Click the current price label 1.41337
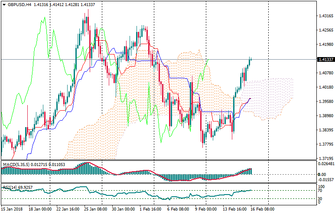The width and height of the screenshot is (335, 214). pyautogui.click(x=325, y=60)
